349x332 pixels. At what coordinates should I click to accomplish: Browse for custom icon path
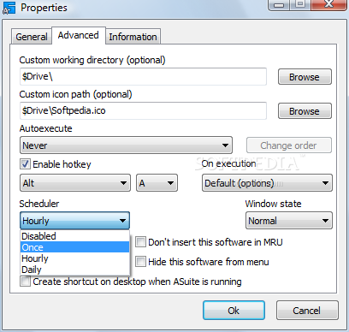pyautogui.click(x=305, y=111)
